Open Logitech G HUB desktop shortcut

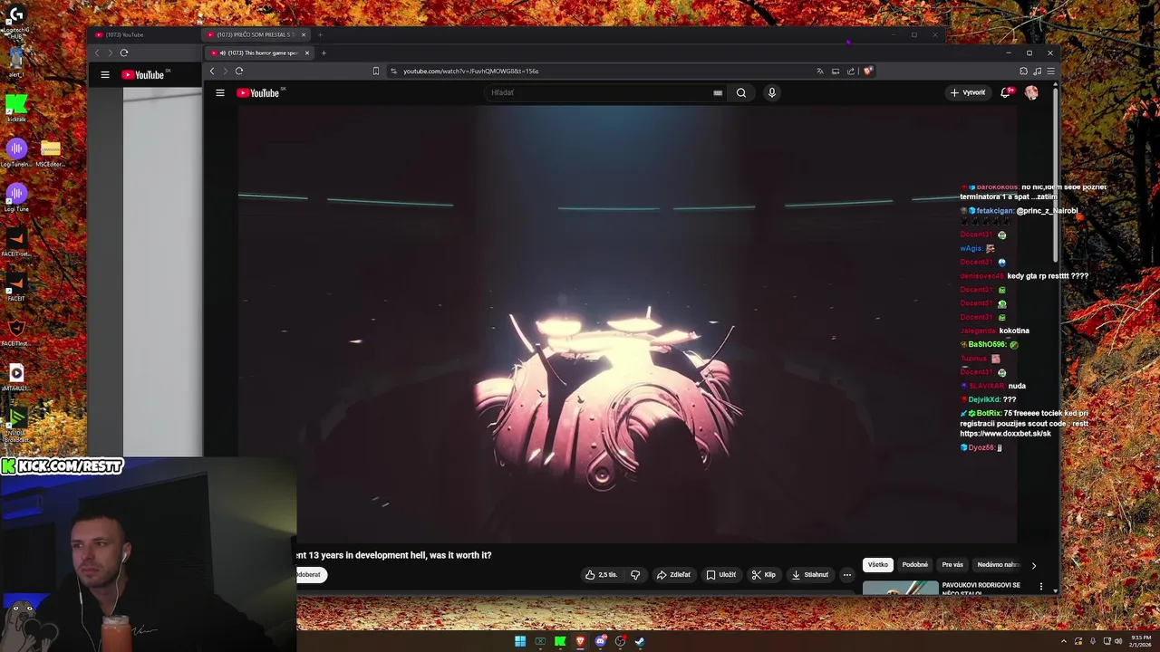click(16, 21)
